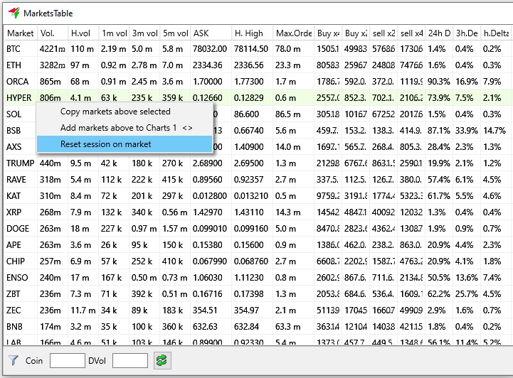Click the Coin filter input field

68,360
